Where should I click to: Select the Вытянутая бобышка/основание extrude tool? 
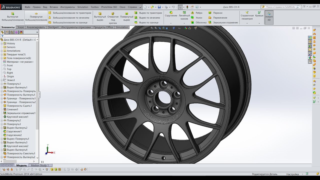point(12,17)
